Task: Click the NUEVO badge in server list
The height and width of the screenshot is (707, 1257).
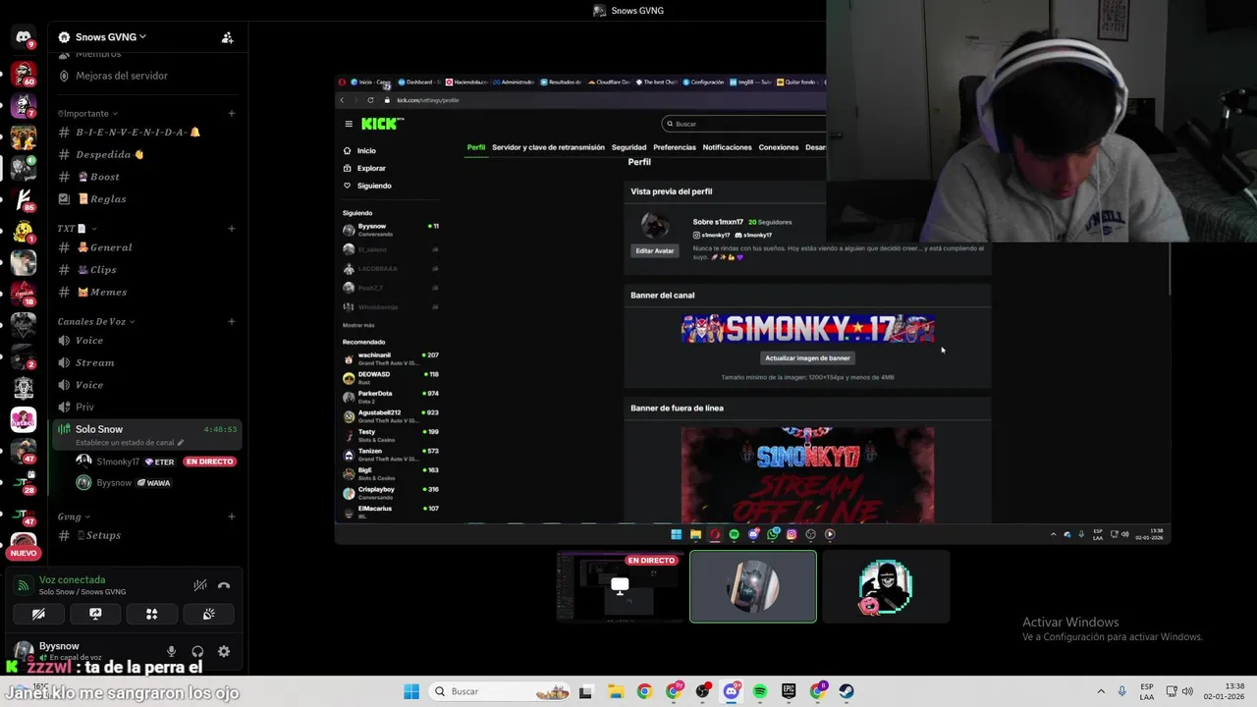Action: [24, 553]
